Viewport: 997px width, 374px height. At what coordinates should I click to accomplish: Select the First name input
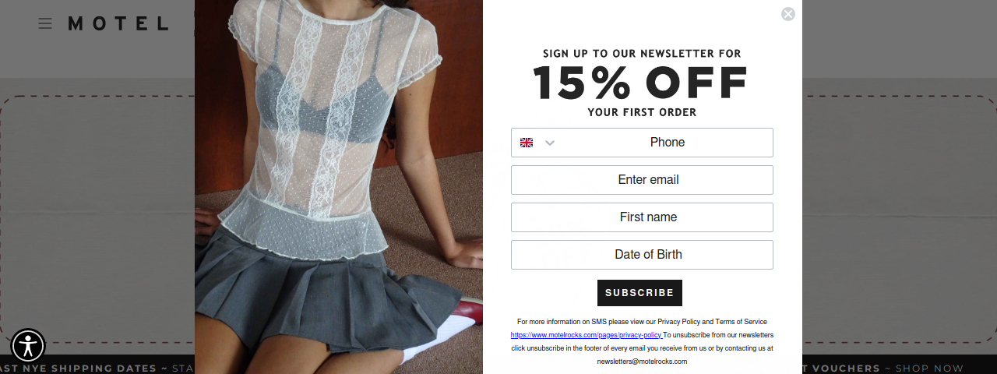(642, 217)
